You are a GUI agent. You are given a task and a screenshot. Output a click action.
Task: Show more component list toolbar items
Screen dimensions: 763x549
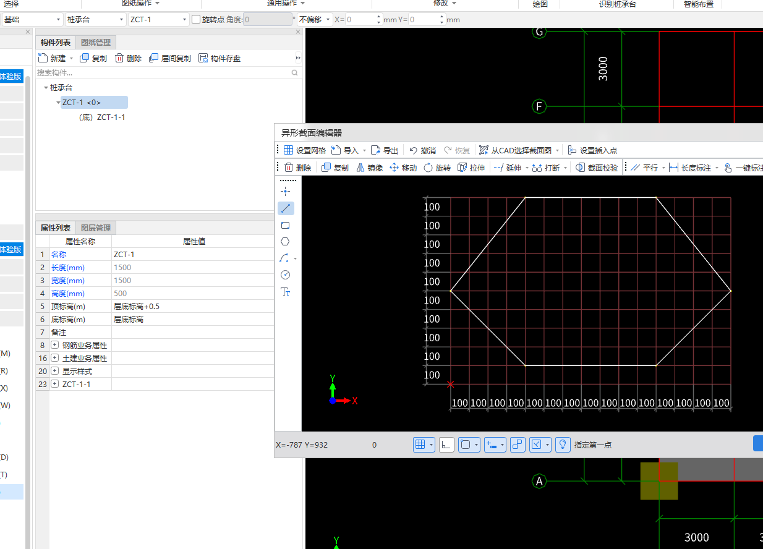pos(298,58)
